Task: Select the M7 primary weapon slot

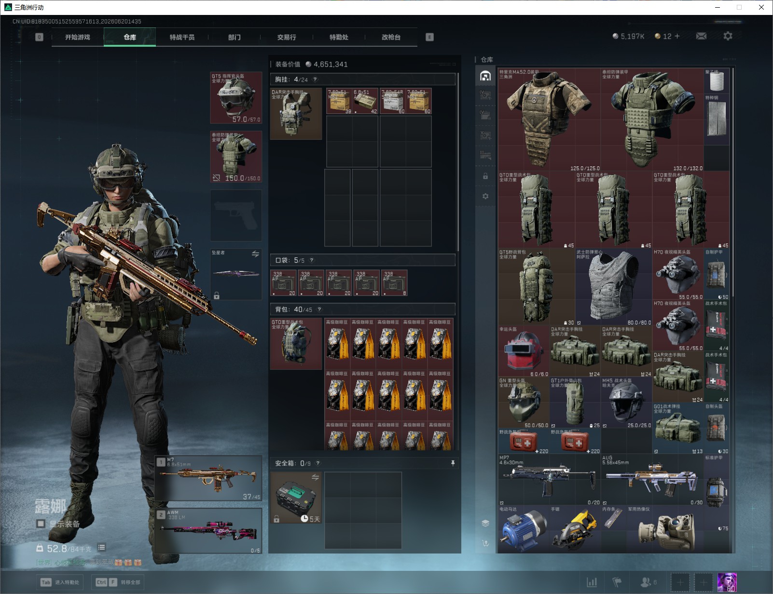Action: click(208, 478)
